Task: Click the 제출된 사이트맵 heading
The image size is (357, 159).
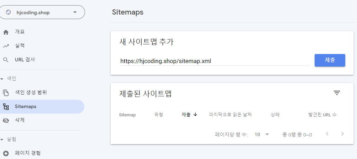Action: click(145, 94)
